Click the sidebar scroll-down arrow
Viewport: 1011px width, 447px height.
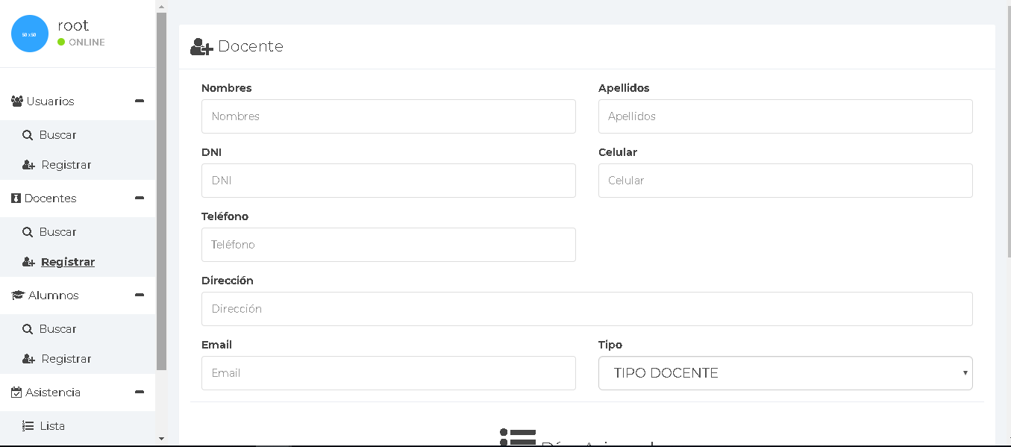coord(162,439)
